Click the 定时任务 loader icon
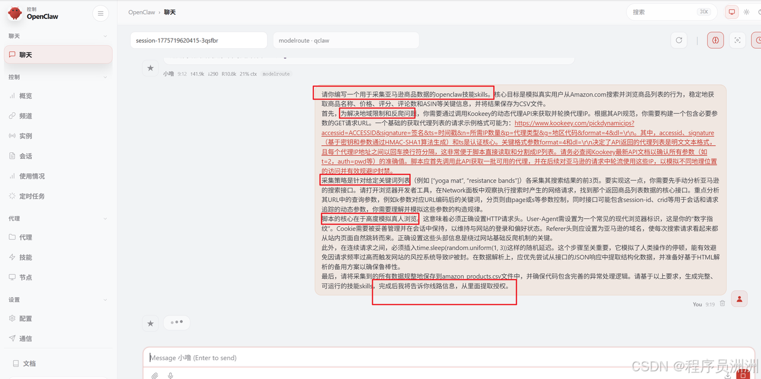 point(12,196)
